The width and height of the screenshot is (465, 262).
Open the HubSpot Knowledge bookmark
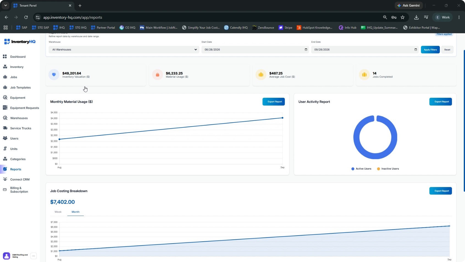(314, 28)
